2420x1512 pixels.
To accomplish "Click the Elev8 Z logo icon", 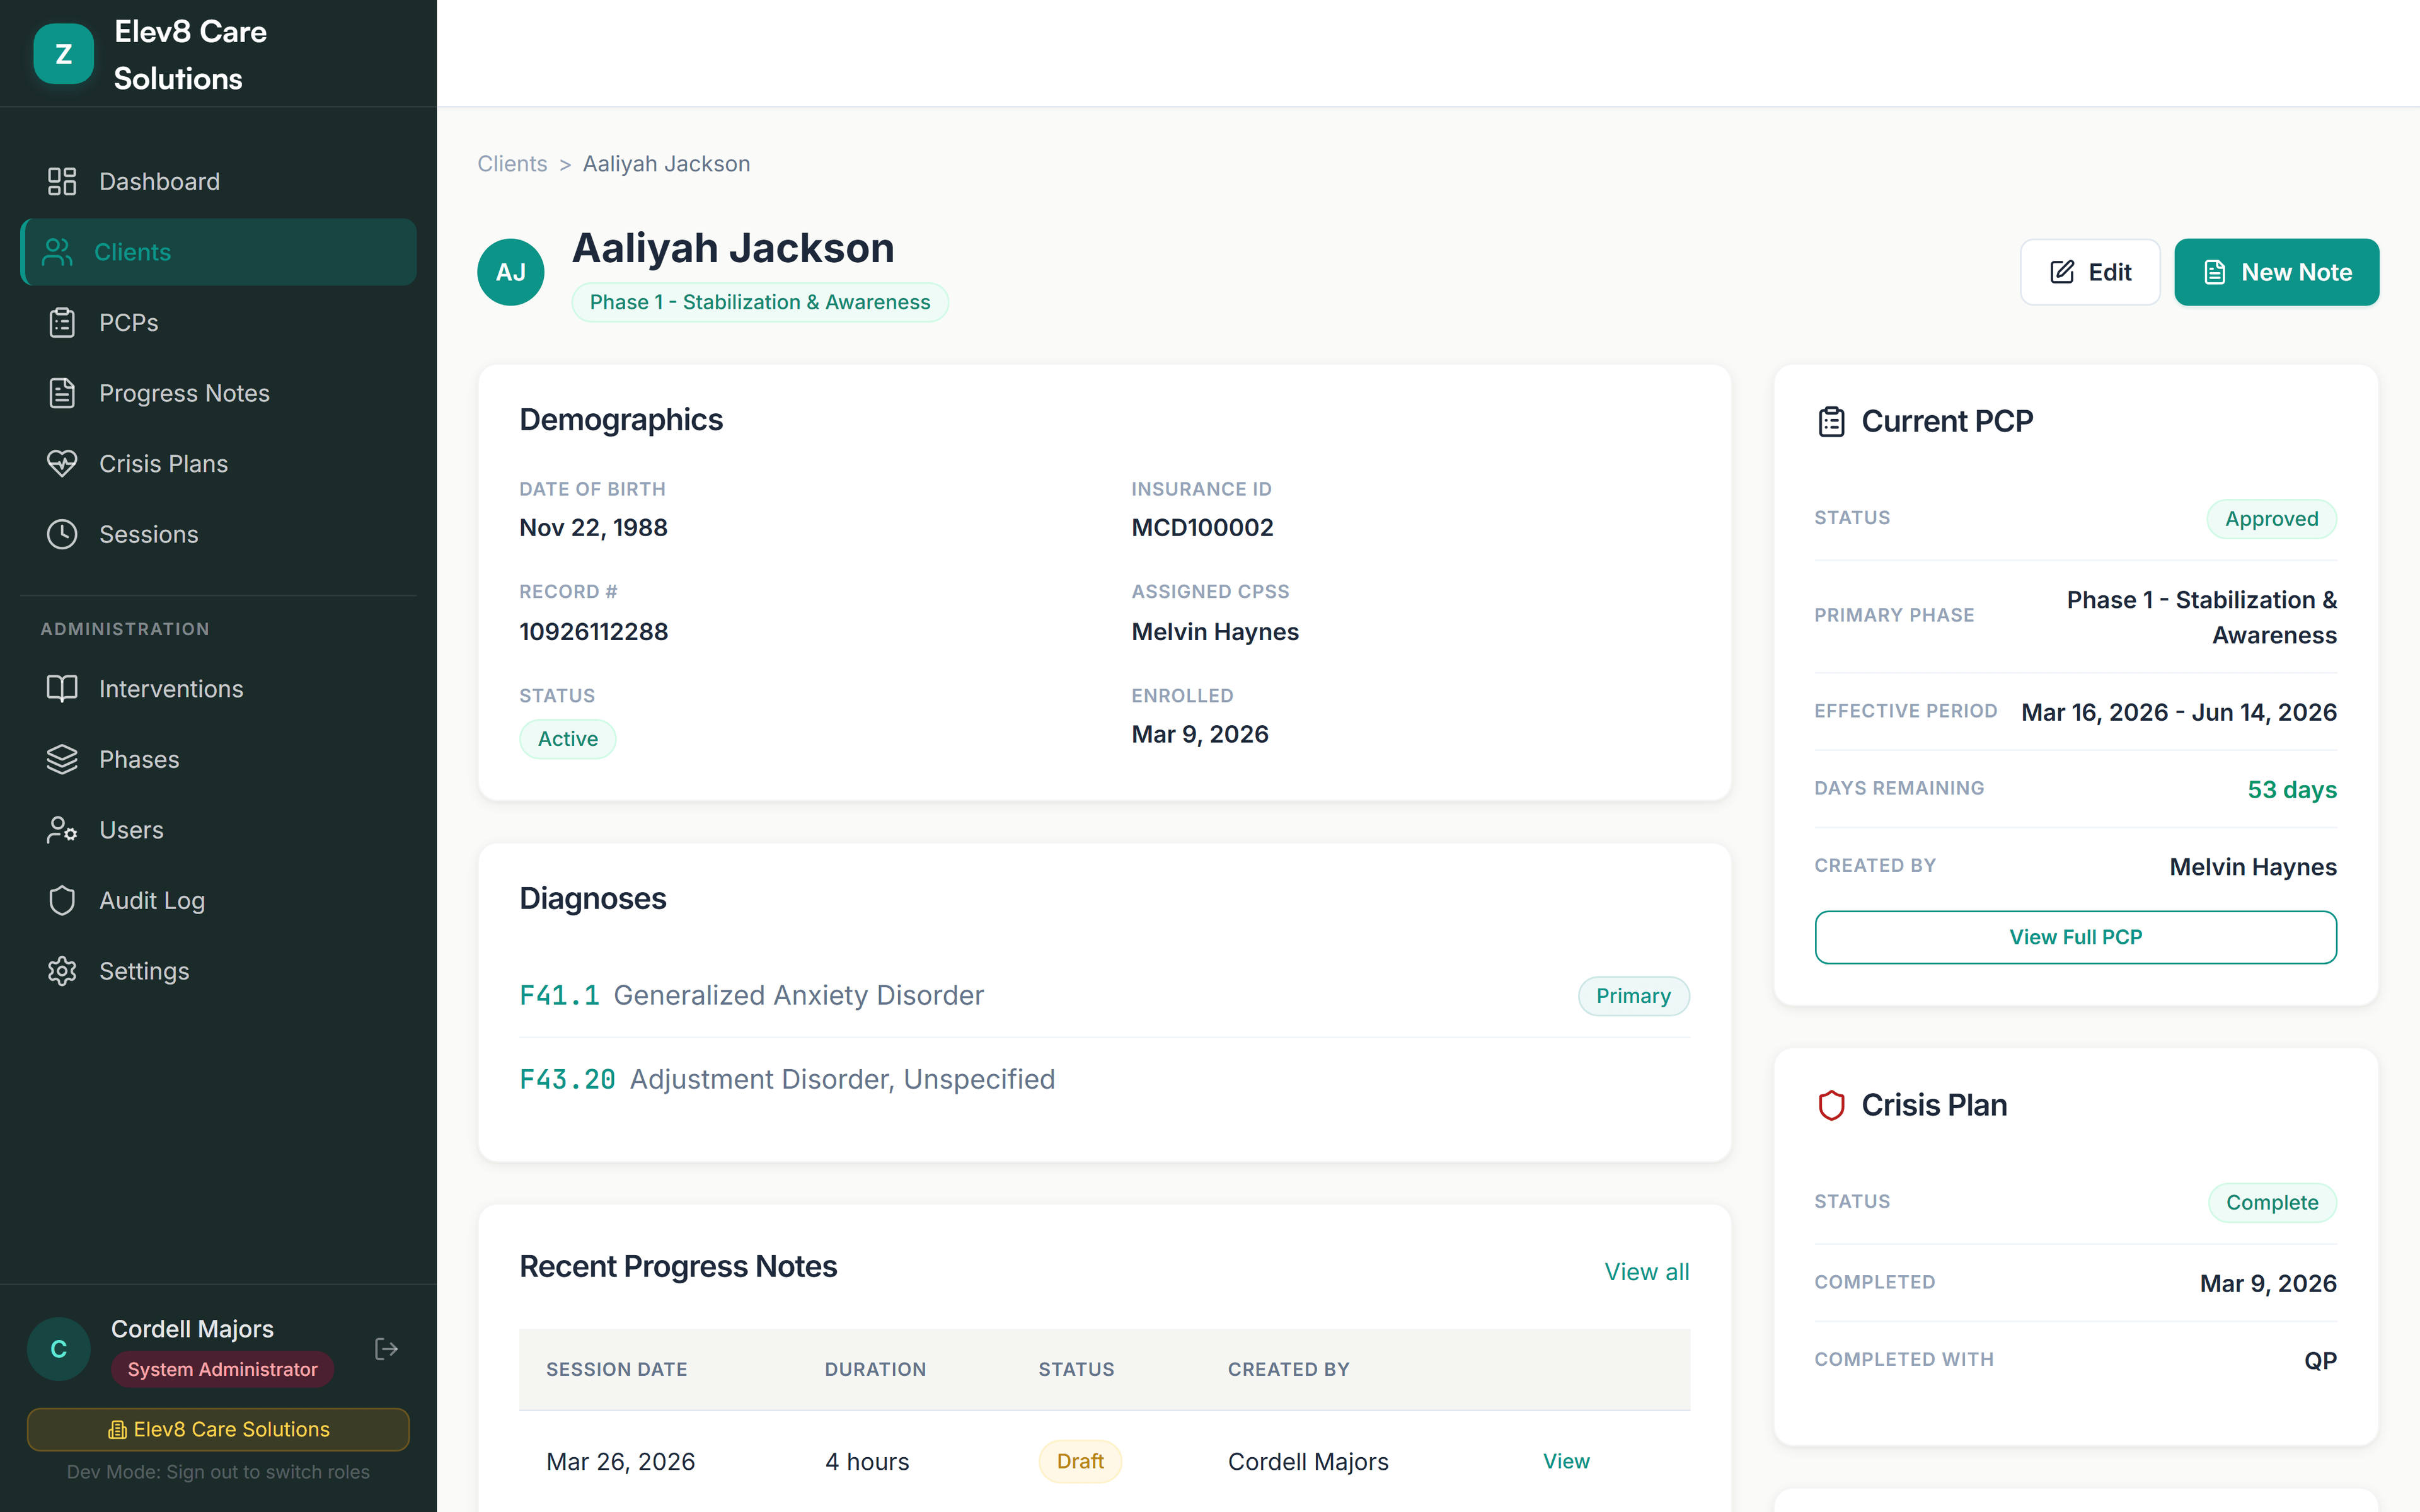I will [63, 53].
